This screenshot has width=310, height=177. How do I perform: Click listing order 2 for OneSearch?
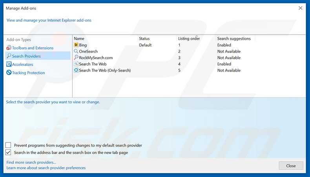click(179, 52)
